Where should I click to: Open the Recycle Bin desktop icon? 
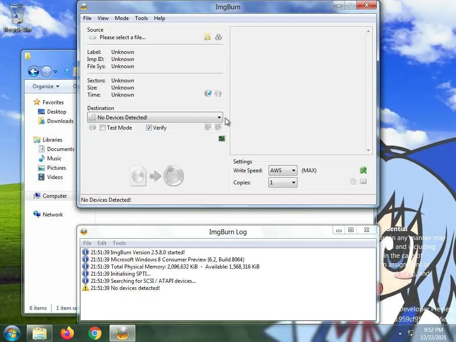(x=17, y=17)
